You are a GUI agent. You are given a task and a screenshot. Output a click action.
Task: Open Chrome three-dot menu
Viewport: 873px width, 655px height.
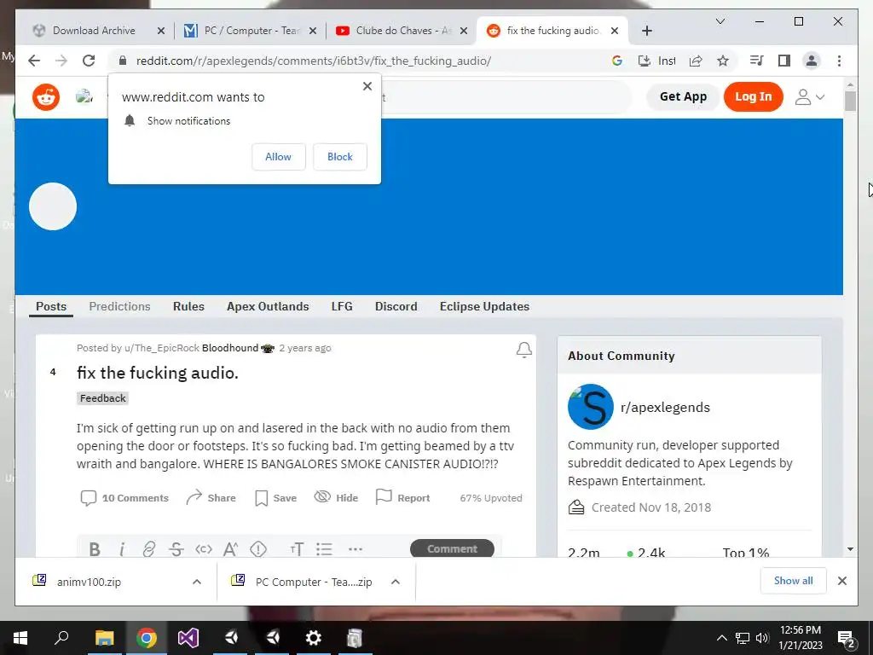[839, 61]
